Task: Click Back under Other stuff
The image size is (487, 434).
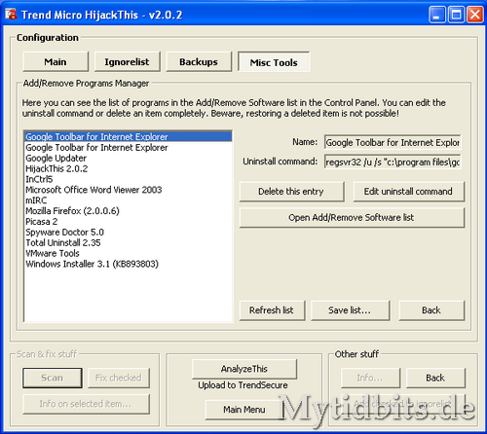Action: [x=435, y=378]
